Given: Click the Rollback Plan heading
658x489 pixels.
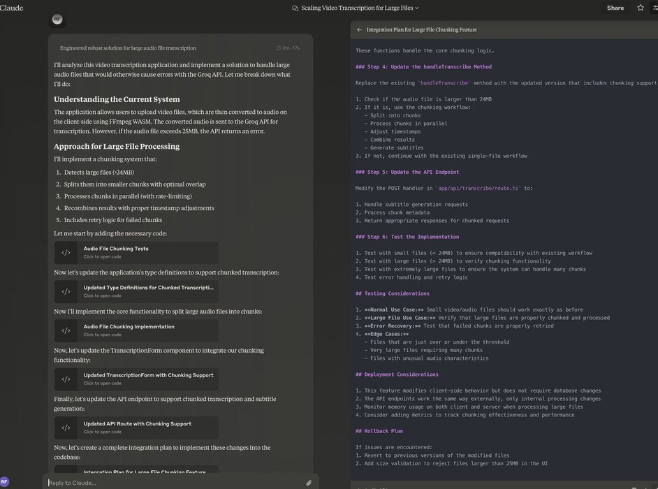Looking at the screenshot, I should tap(379, 431).
